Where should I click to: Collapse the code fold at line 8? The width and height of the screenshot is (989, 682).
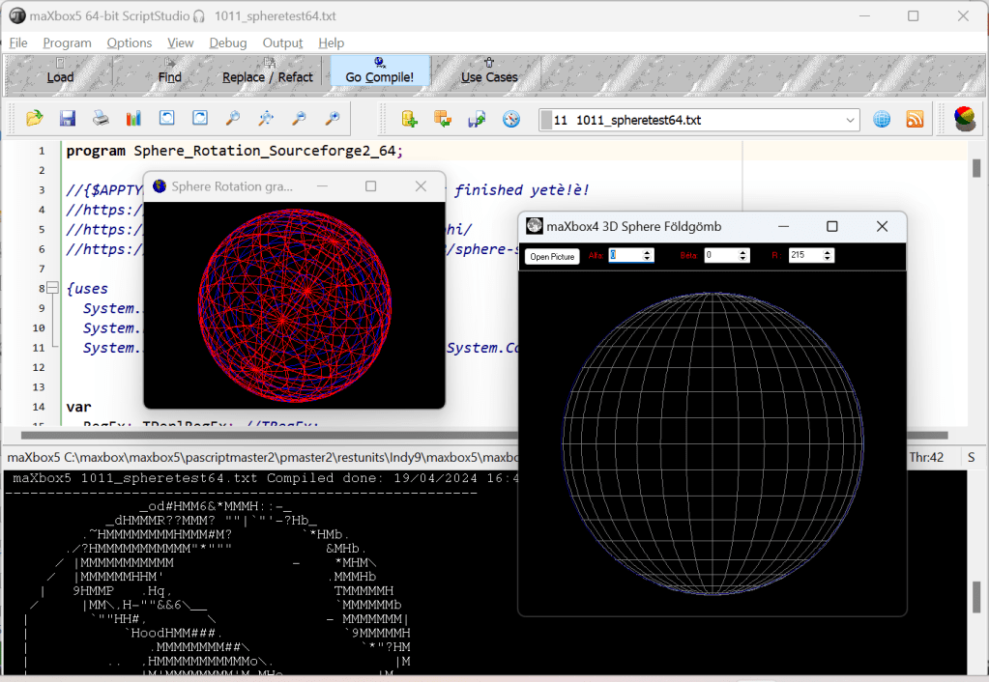click(x=53, y=289)
